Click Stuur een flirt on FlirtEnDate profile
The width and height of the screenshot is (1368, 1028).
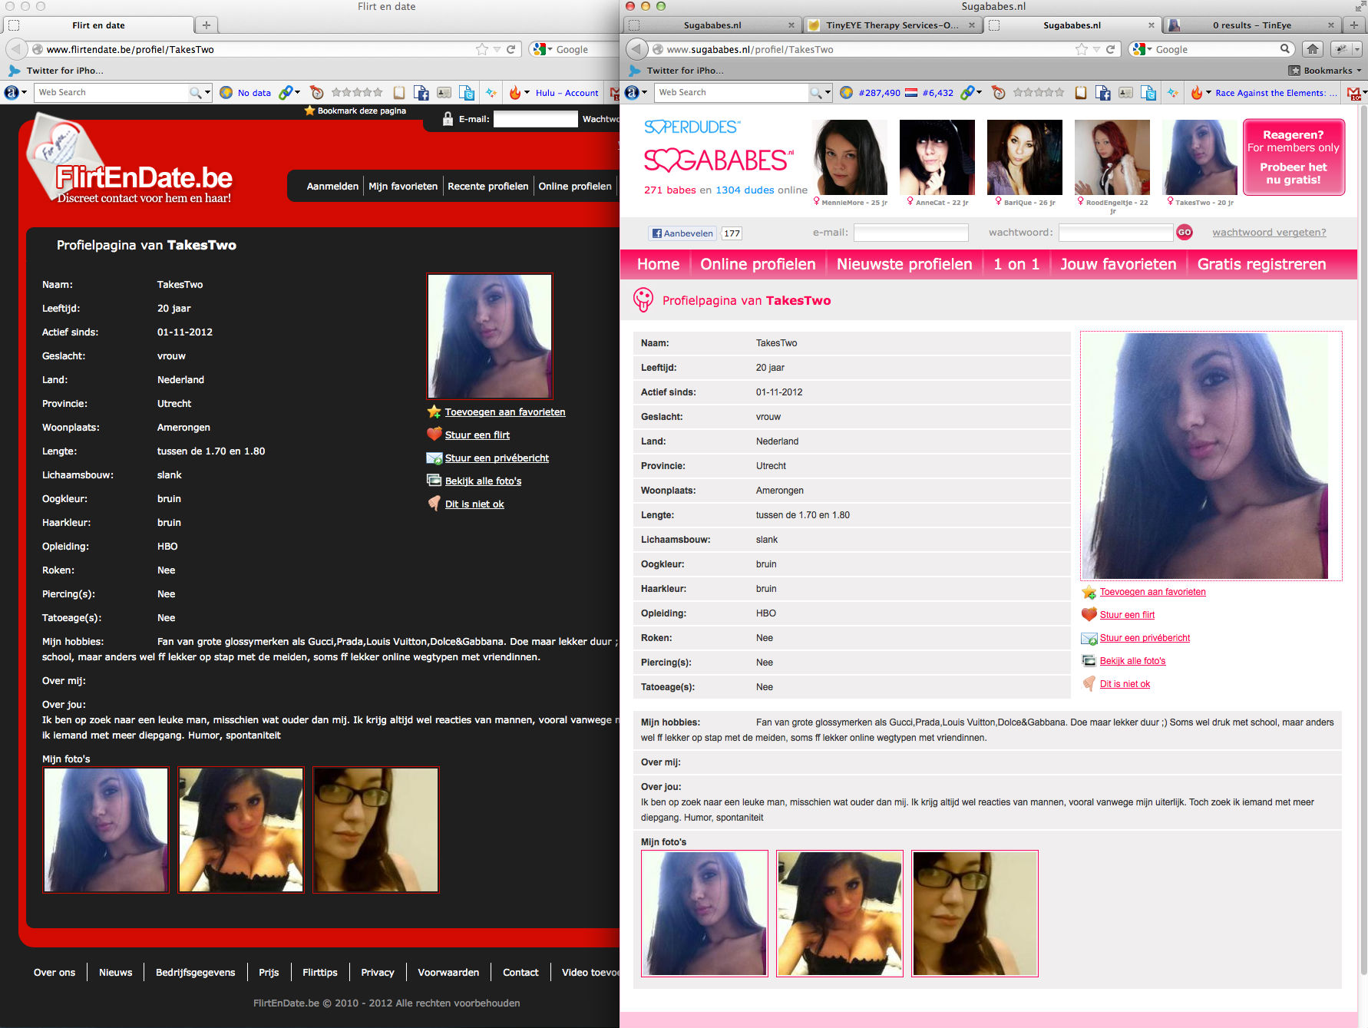477,435
